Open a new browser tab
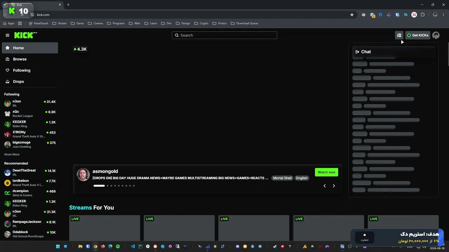The image size is (449, 252). [x=68, y=5]
